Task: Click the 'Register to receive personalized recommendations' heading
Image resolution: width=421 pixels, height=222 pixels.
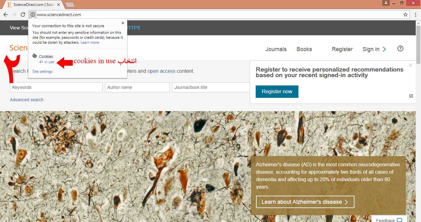Action: point(329,72)
